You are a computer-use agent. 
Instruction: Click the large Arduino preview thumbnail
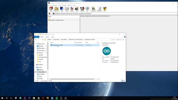coord(107,51)
